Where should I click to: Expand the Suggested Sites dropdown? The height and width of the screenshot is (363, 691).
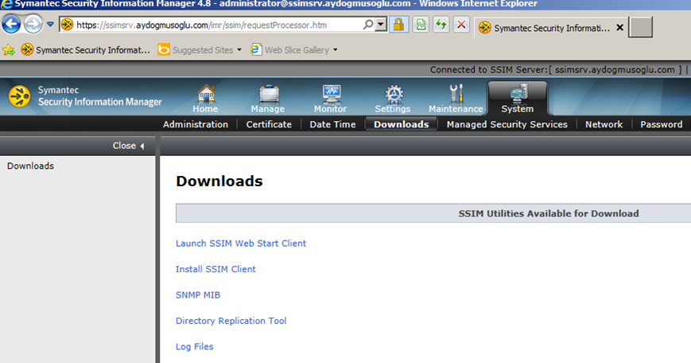pyautogui.click(x=239, y=50)
